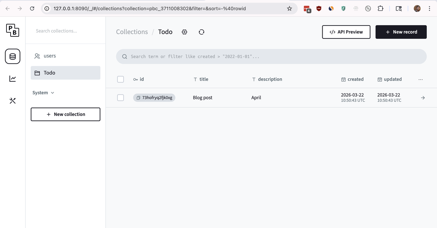Sort by the title column header
This screenshot has height=228, width=437.
point(203,79)
